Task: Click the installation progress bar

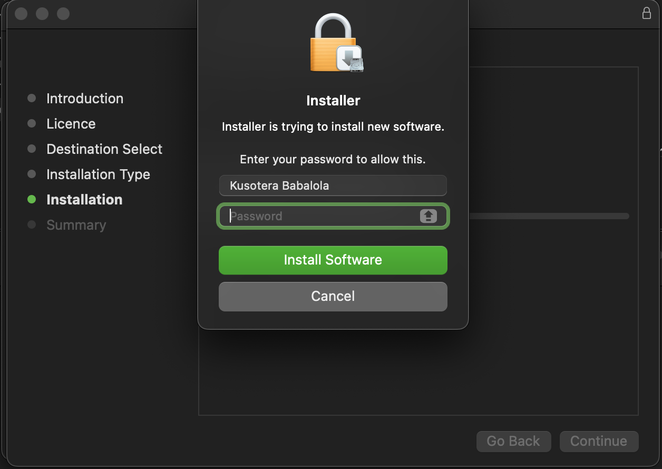Action: click(548, 216)
